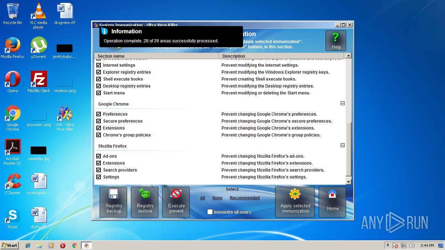Select All immunization items link
The height and width of the screenshot is (250, 445).
click(x=203, y=198)
